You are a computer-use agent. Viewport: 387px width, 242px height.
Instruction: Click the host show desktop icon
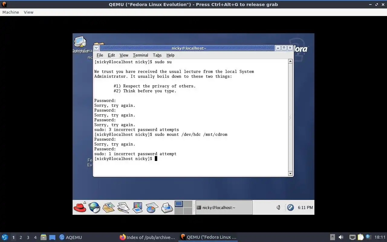click(52, 237)
